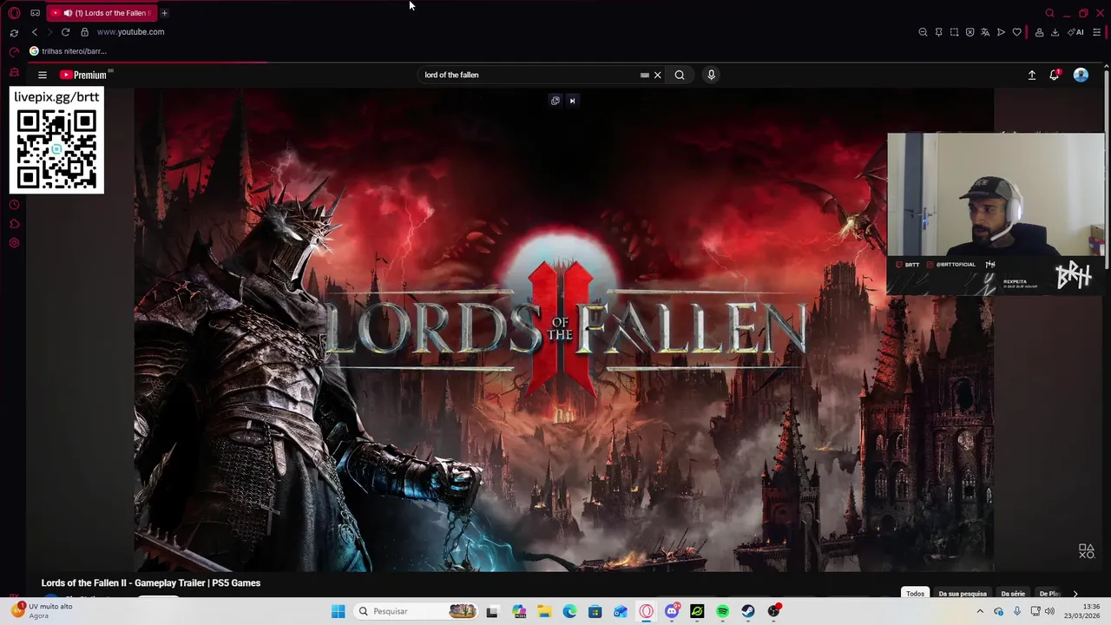Show more filter chips with arrow
The height and width of the screenshot is (625, 1111).
coord(1075,594)
